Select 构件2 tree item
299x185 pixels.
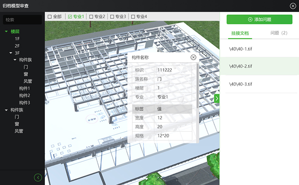tap(24, 95)
